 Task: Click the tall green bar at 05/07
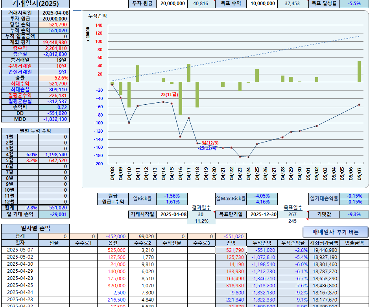coord(359,72)
